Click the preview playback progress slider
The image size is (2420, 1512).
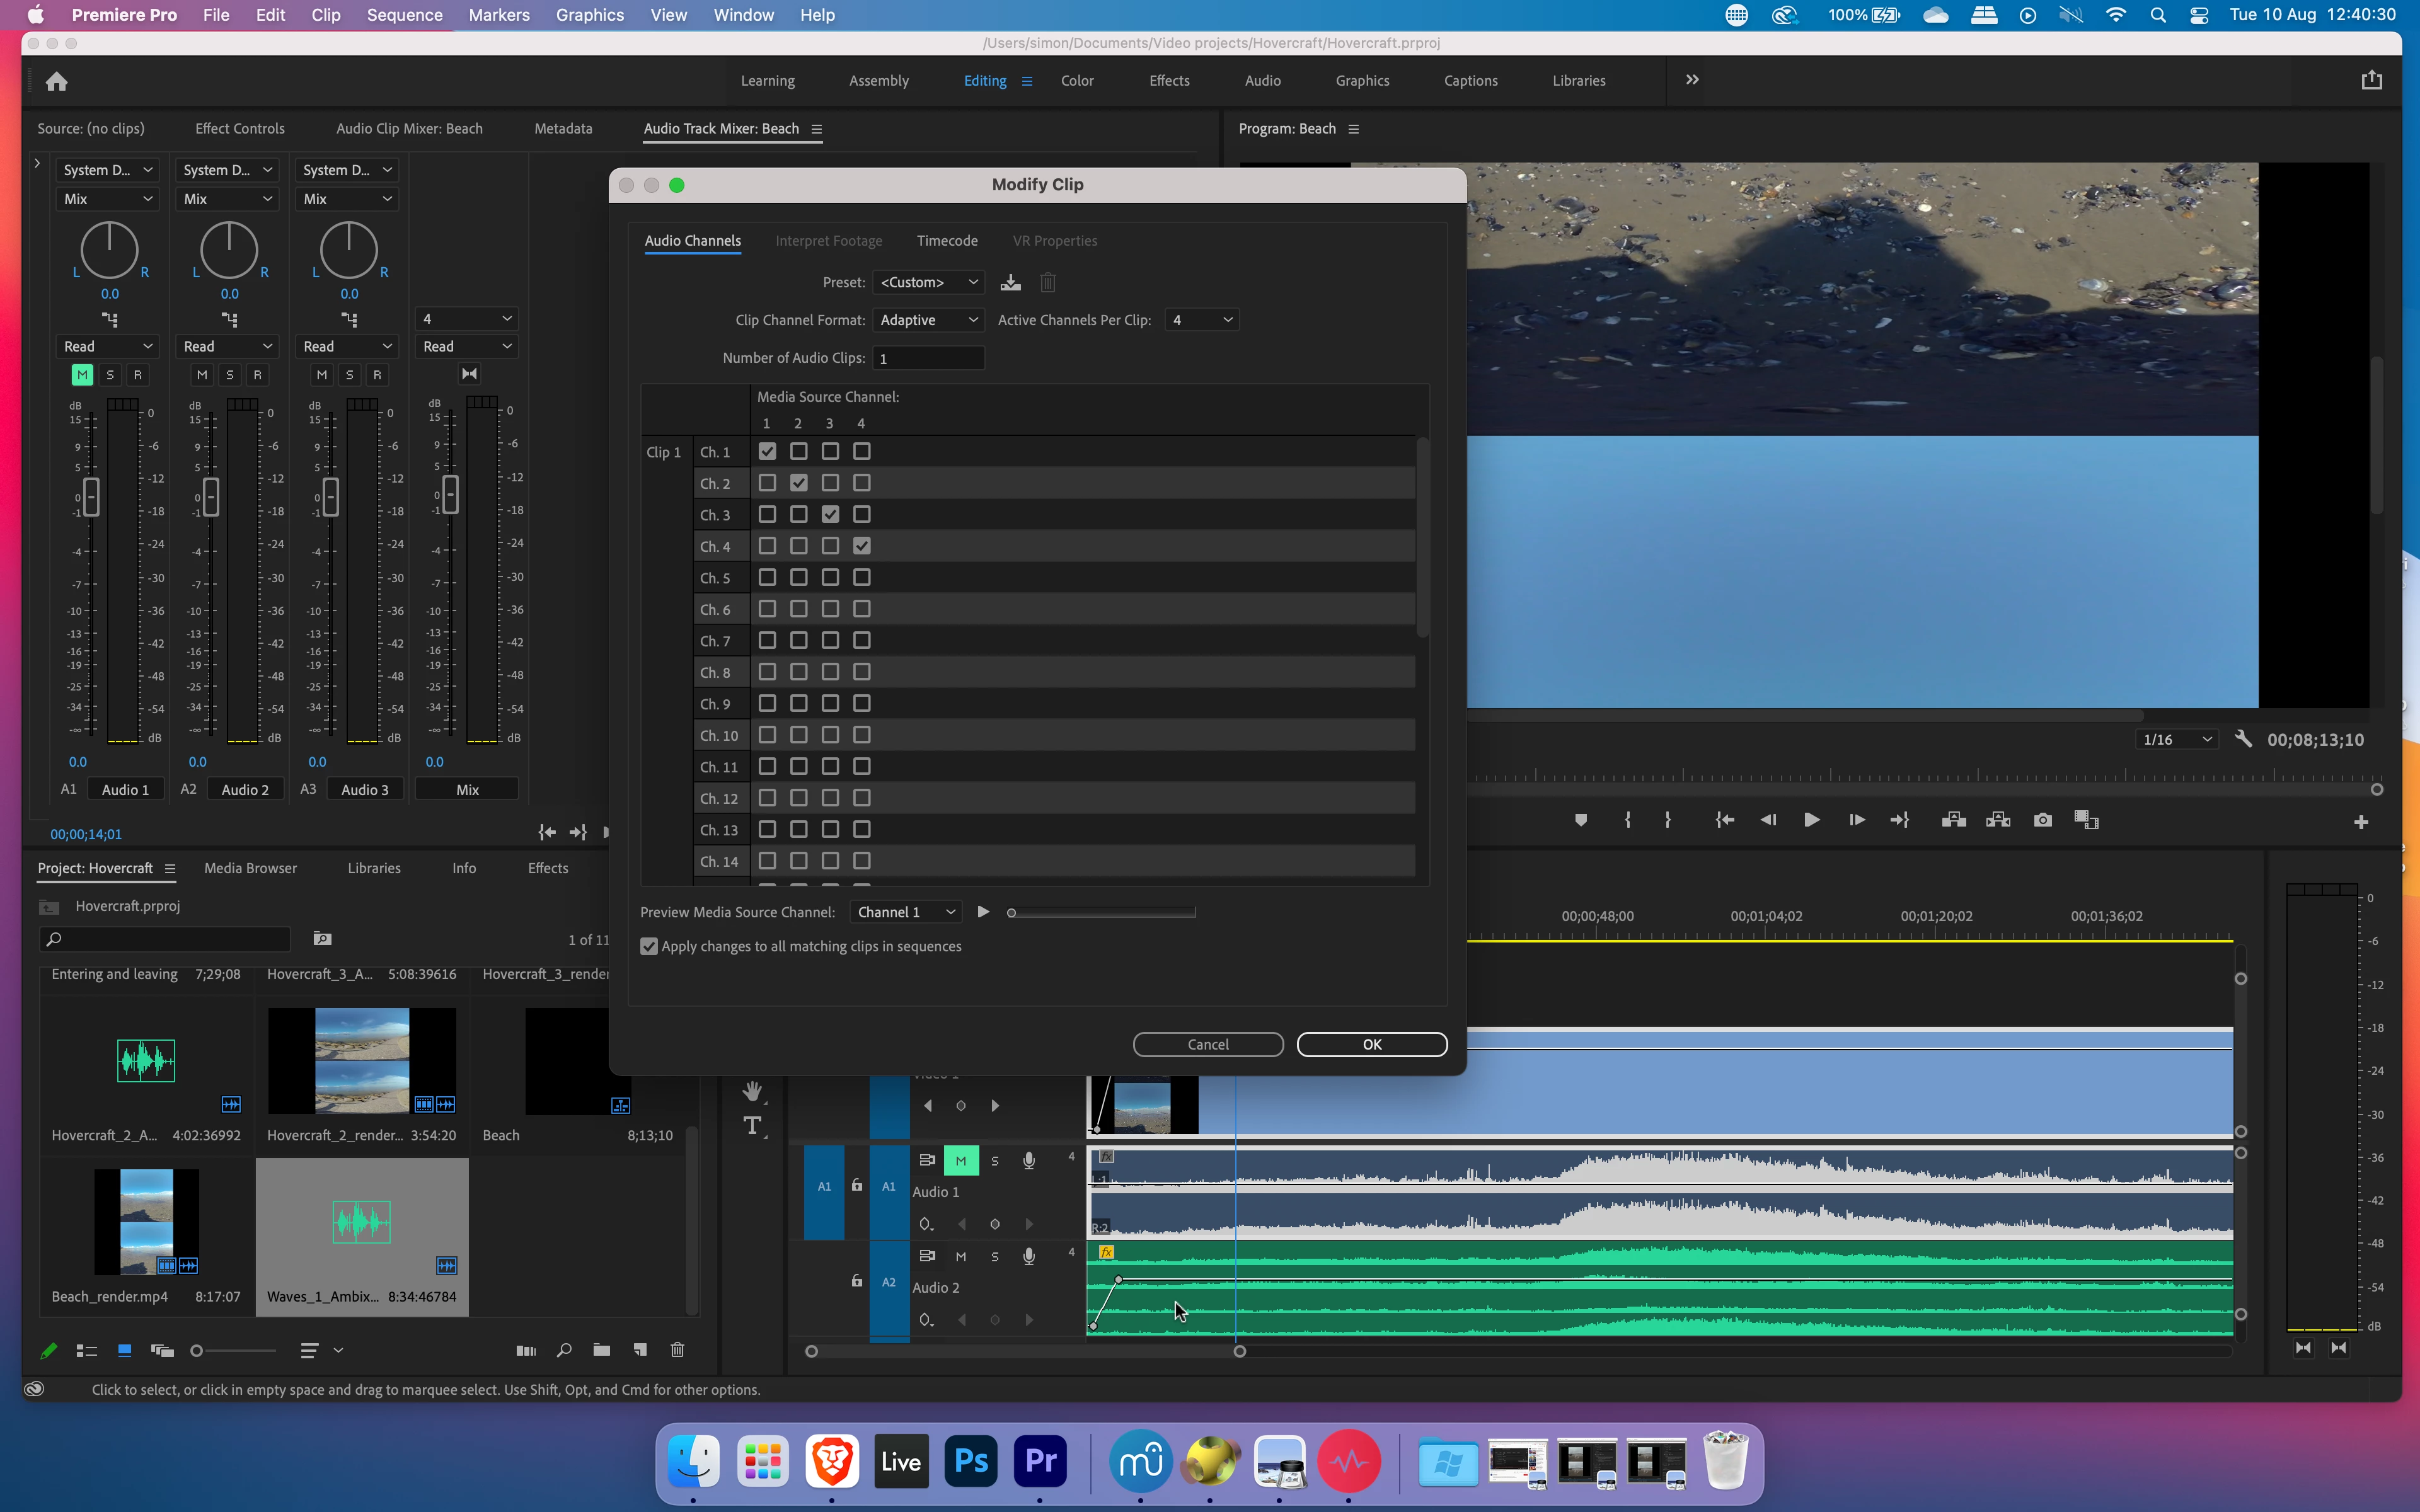coord(1102,912)
